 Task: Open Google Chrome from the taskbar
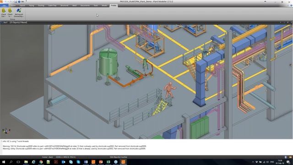coord(41,162)
